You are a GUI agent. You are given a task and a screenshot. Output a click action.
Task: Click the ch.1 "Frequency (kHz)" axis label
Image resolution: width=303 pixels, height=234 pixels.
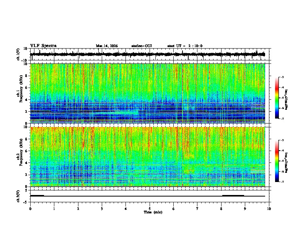point(21,89)
